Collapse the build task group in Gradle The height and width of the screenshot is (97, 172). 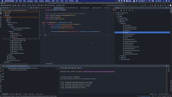120,23
